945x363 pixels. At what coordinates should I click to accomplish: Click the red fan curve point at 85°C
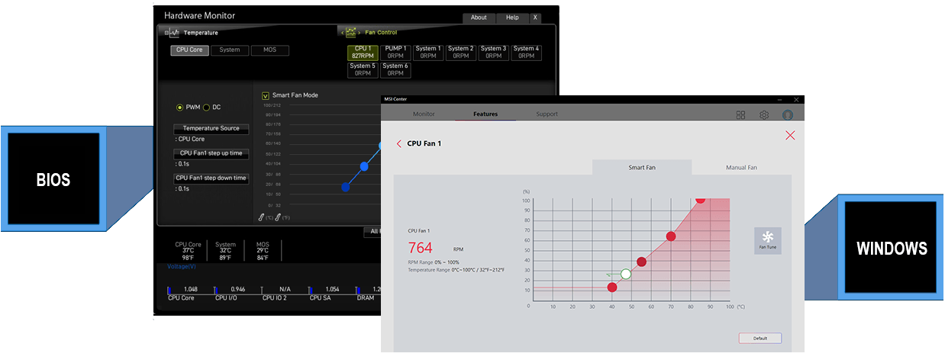pos(701,199)
